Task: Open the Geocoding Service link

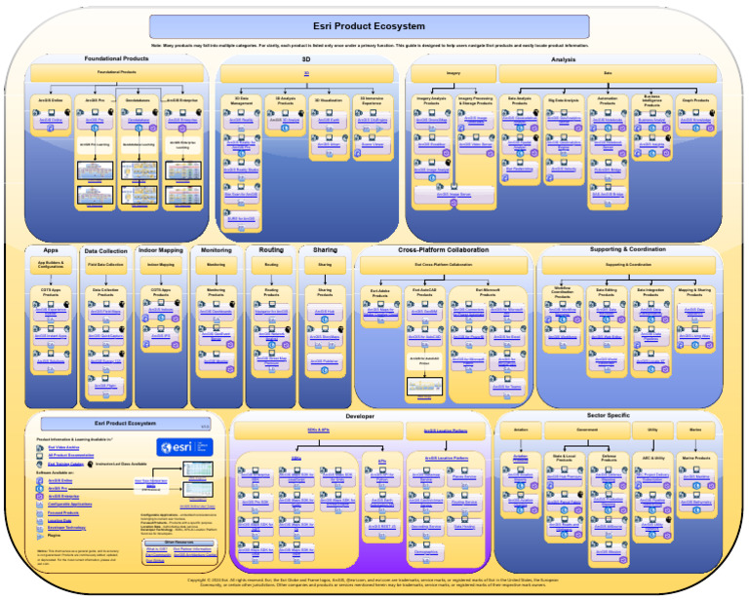Action: coord(426,527)
